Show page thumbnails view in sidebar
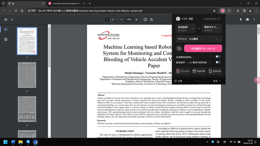Image resolution: width=260 pixels, height=146 pixels. (6, 29)
